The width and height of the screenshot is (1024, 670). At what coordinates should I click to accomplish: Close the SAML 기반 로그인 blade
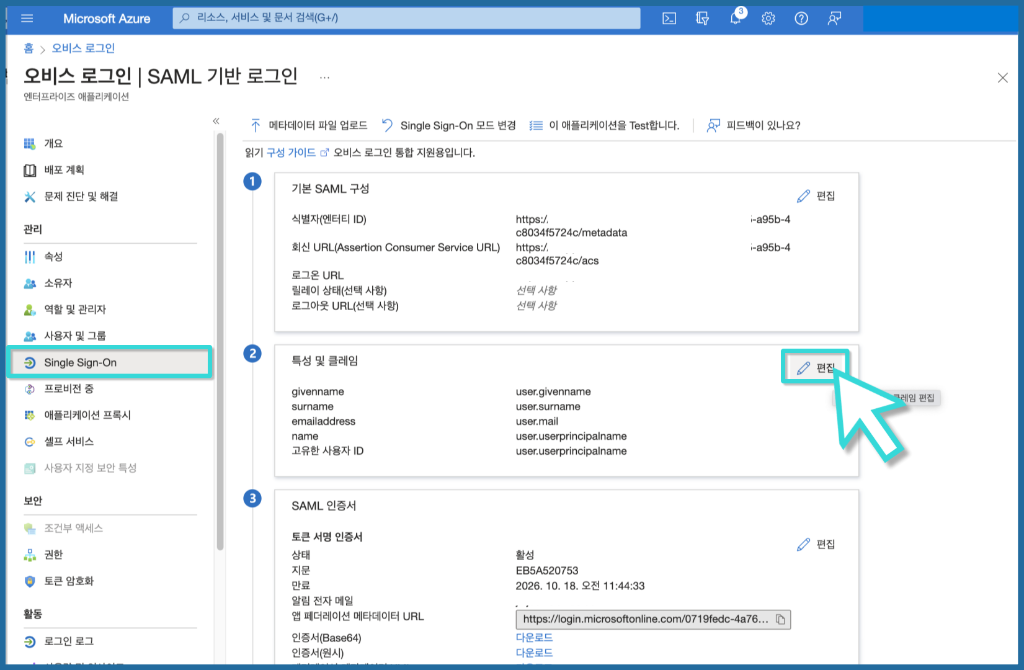[x=1002, y=78]
